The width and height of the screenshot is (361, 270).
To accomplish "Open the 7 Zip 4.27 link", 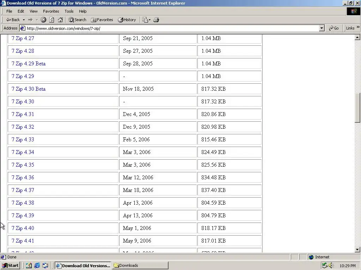I will 23,38.
